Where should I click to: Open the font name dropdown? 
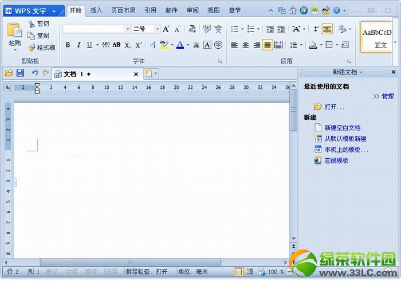coord(128,29)
